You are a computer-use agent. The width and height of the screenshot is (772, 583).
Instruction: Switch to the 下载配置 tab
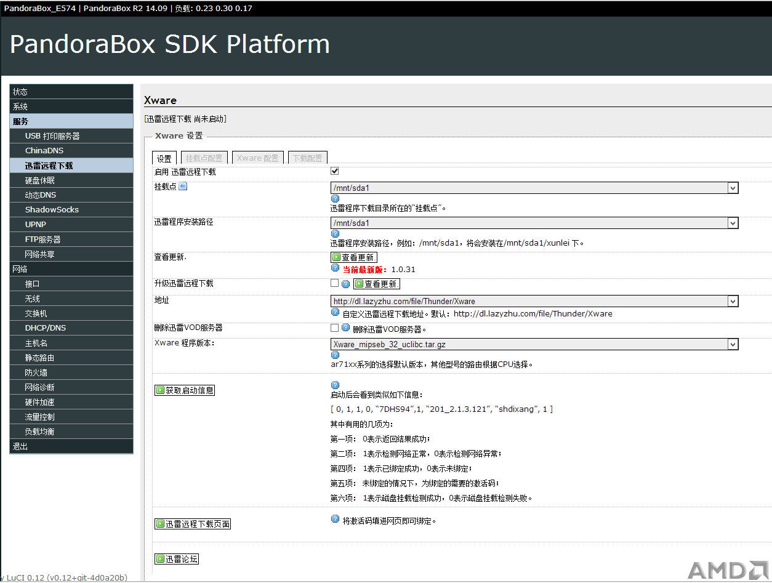(x=307, y=158)
